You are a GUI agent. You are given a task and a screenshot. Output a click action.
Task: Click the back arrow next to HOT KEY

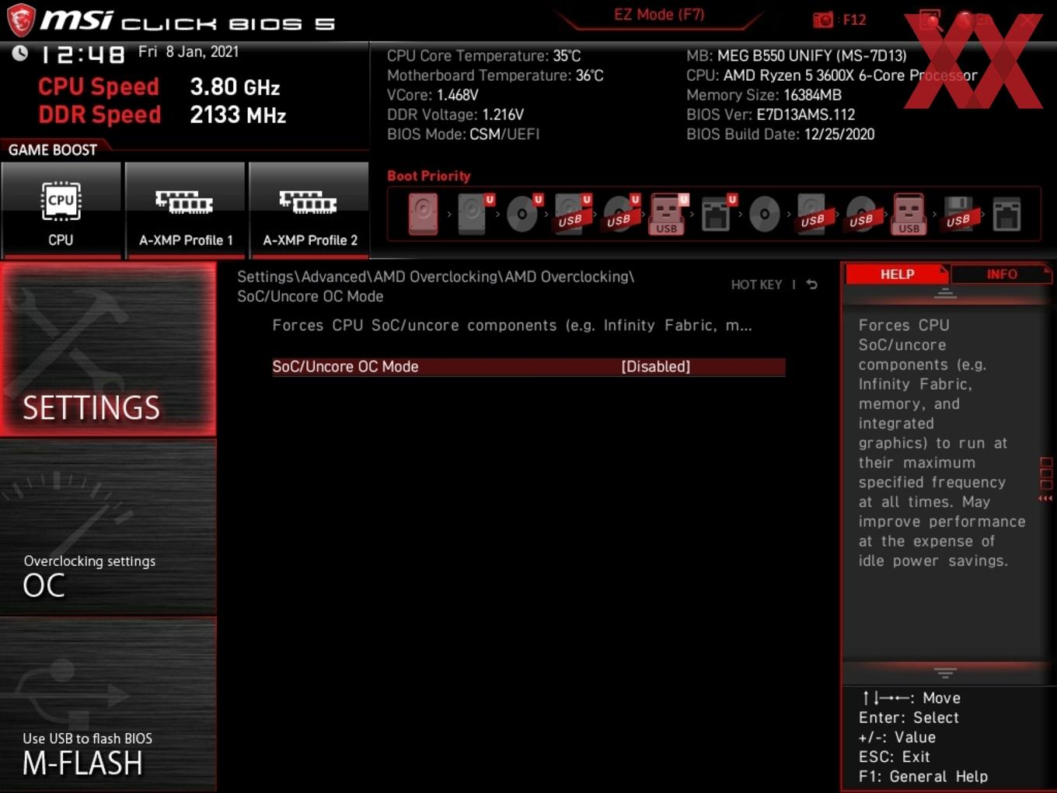coord(812,285)
